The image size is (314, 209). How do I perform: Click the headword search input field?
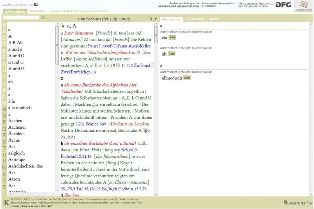coord(21,18)
